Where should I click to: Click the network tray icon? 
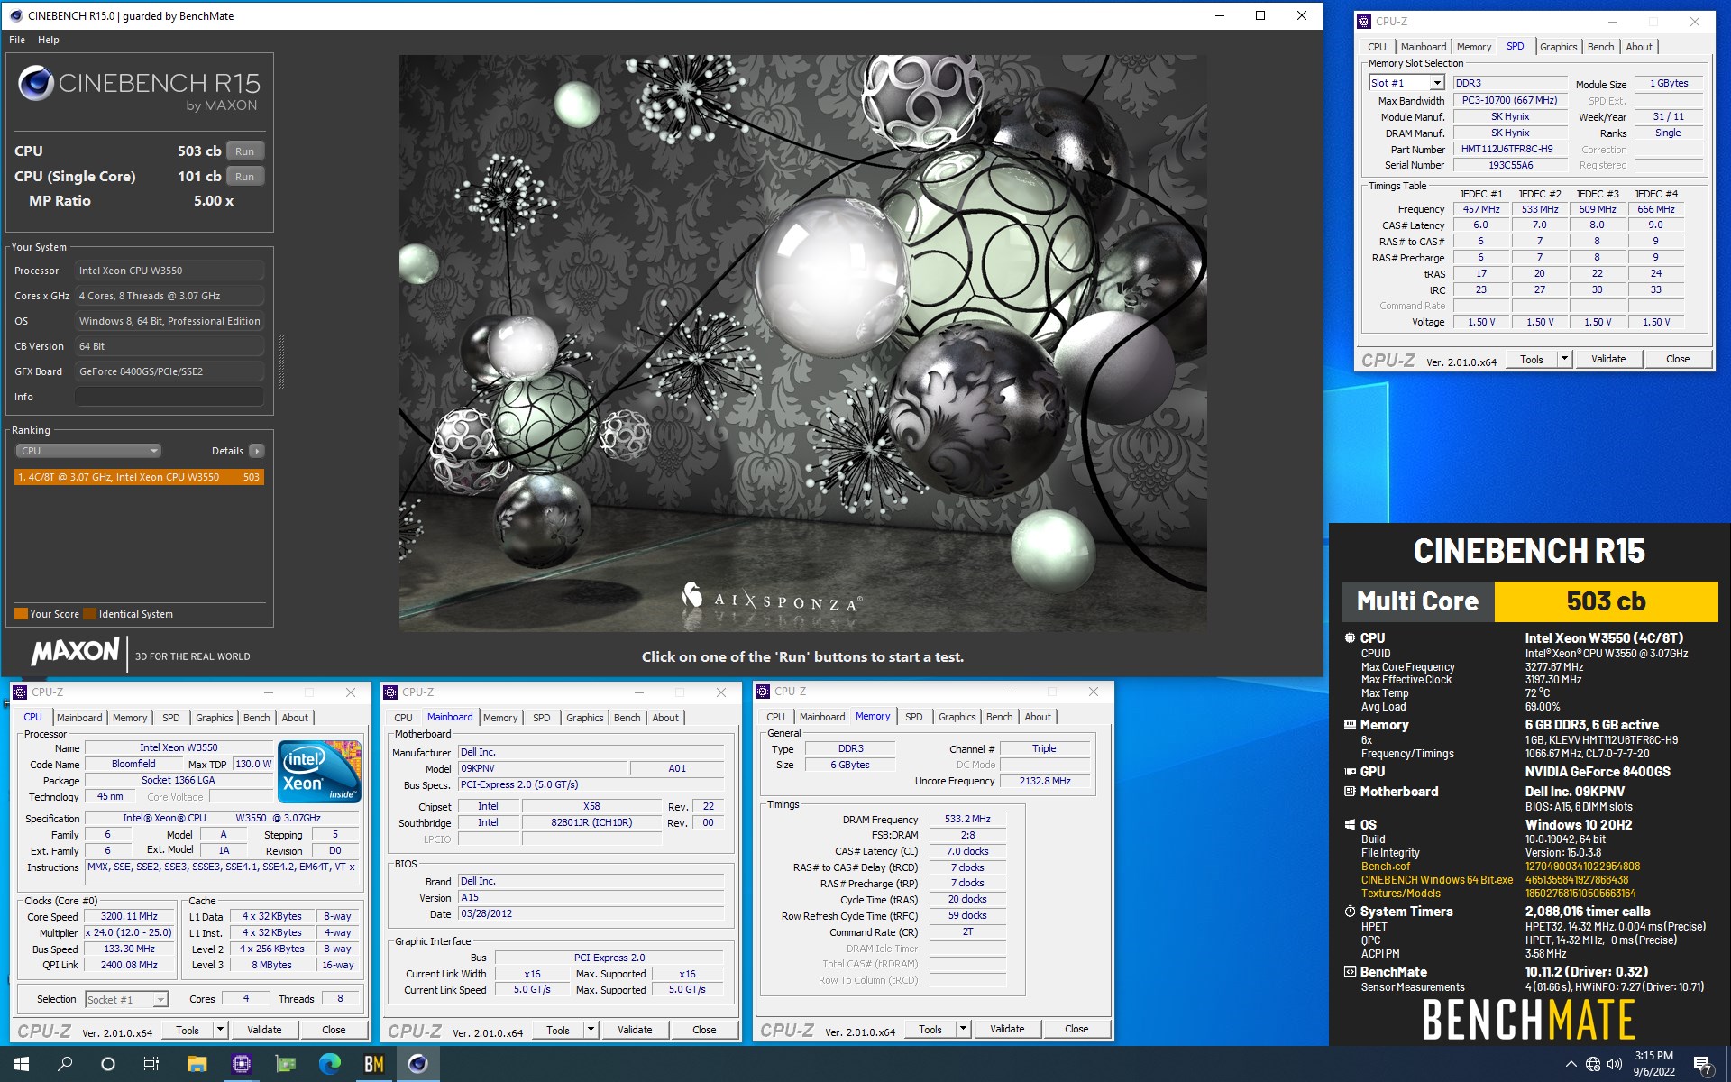1593,1064
